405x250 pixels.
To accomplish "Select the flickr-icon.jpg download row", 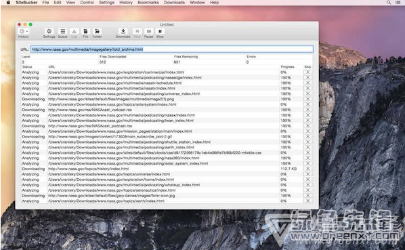I will point(112,196).
